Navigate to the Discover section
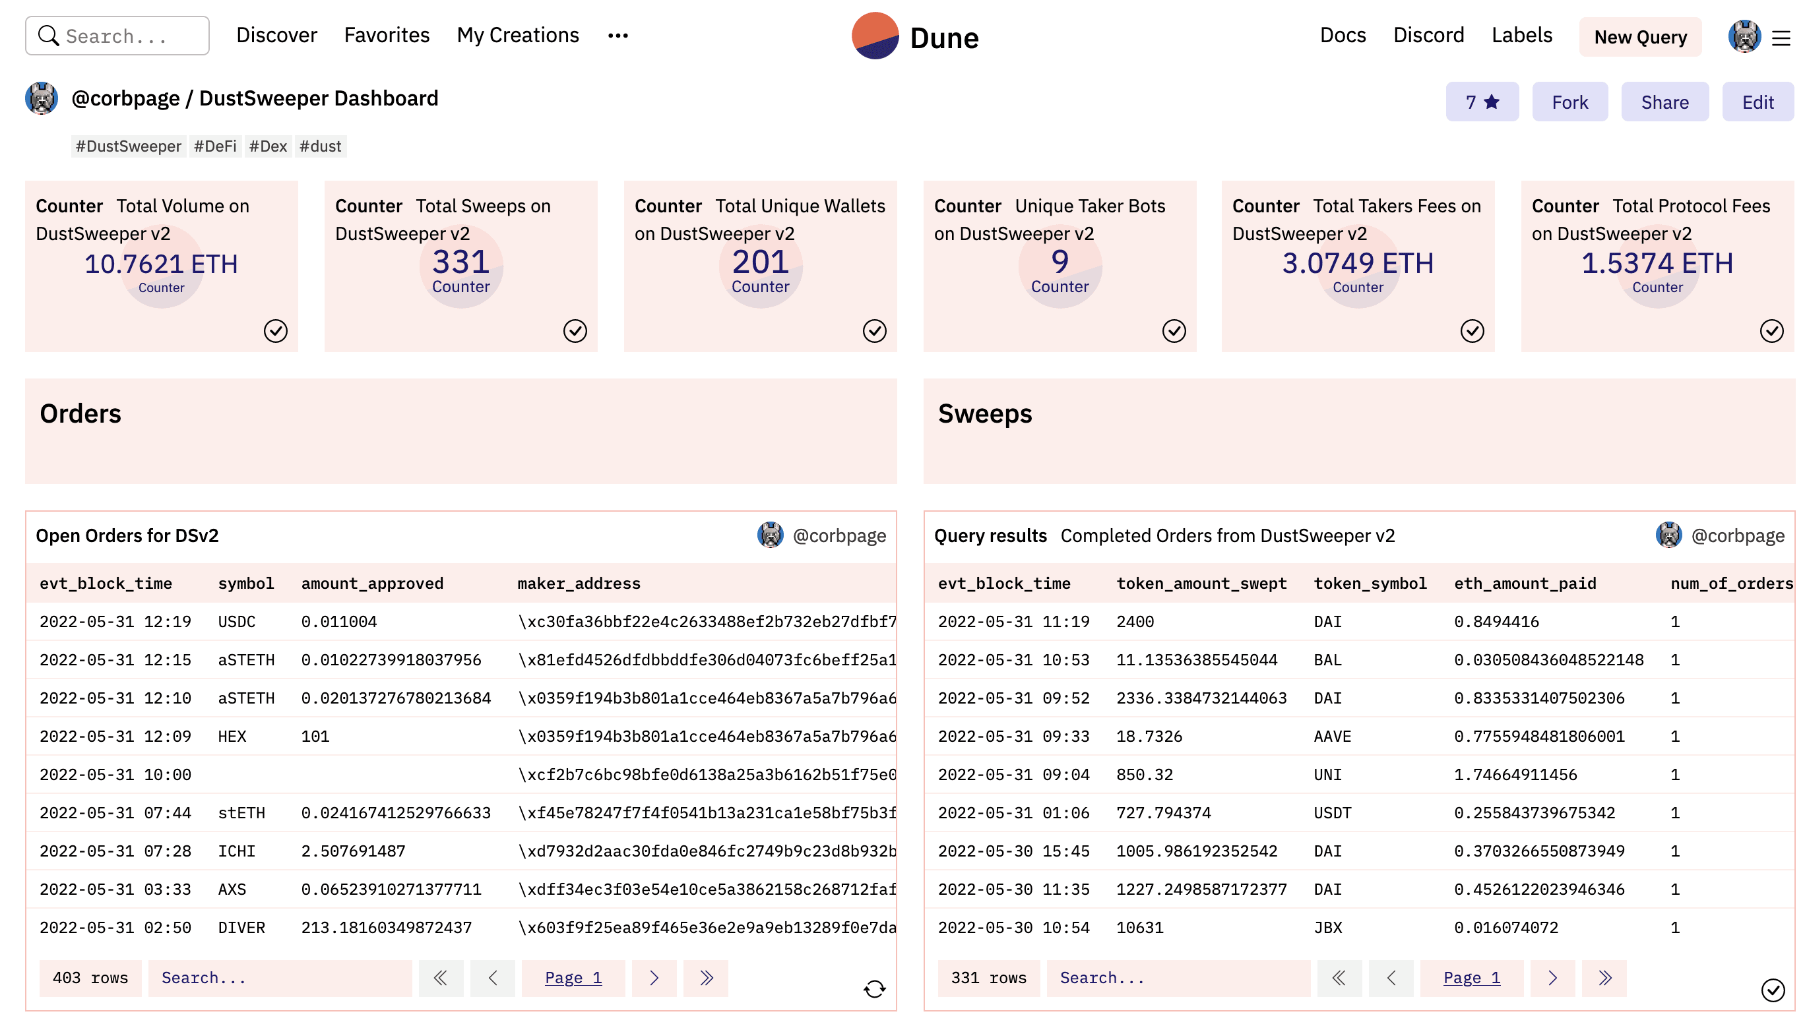The image size is (1805, 1026). [x=276, y=34]
